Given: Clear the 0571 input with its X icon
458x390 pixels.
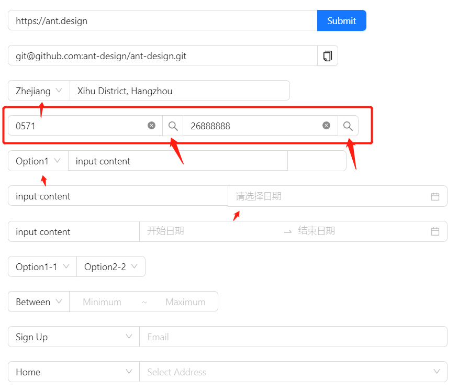Looking at the screenshot, I should tap(151, 125).
